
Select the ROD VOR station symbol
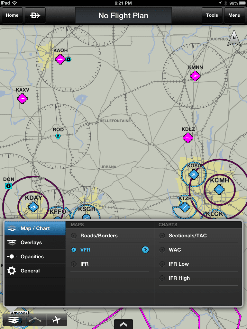click(x=58, y=137)
